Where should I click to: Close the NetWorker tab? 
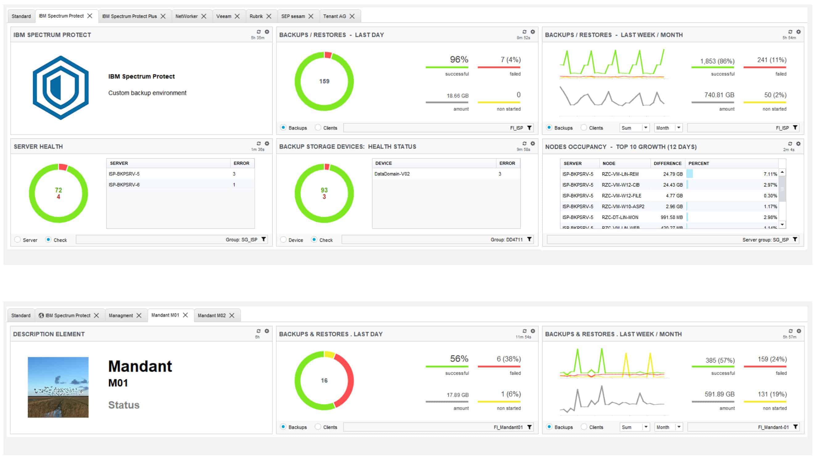(204, 16)
